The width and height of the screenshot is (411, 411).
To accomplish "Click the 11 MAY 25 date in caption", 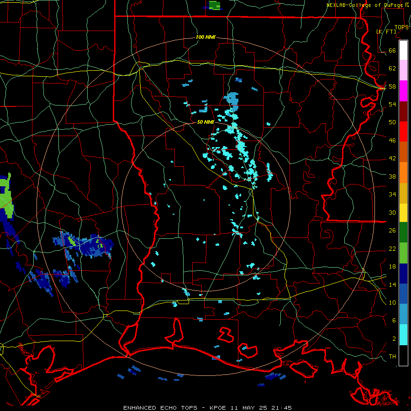I will click(249, 408).
